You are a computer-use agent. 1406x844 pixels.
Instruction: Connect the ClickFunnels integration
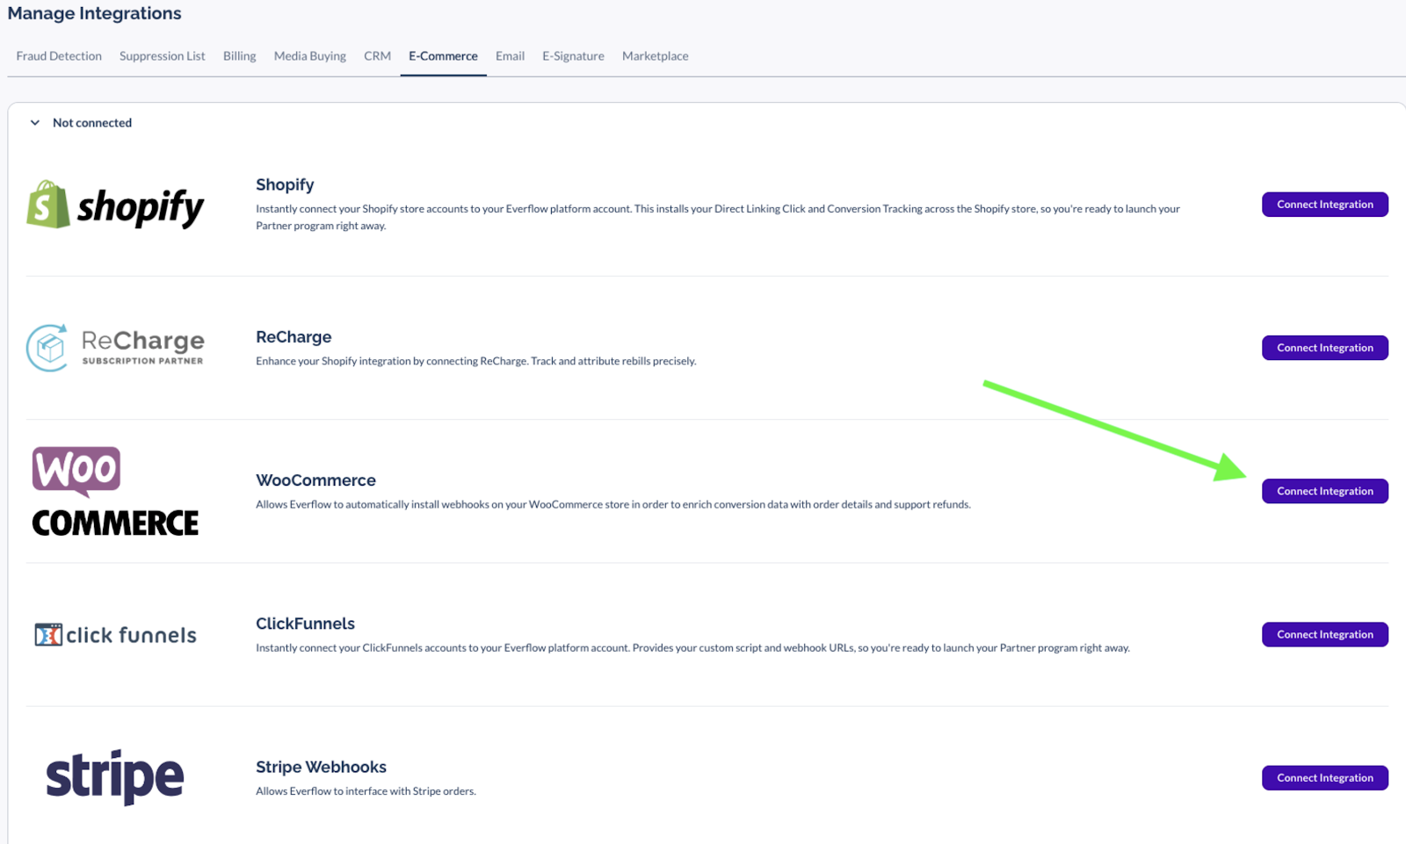pos(1325,634)
